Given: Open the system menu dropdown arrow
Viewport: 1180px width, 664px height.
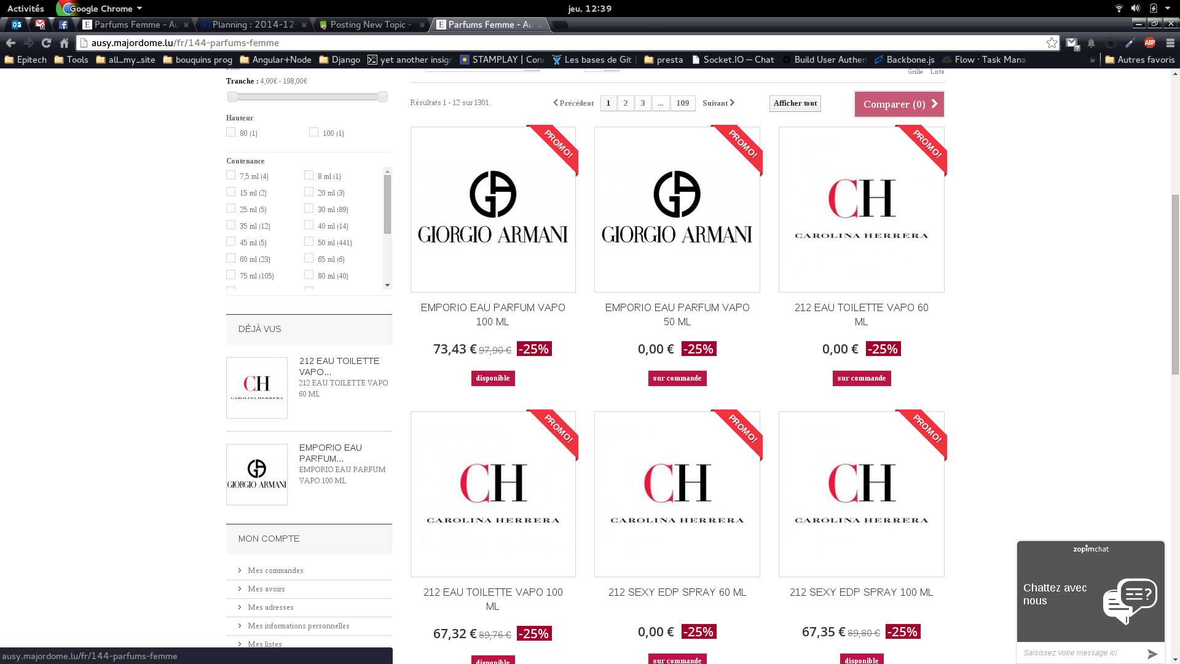Looking at the screenshot, I should point(1168,9).
